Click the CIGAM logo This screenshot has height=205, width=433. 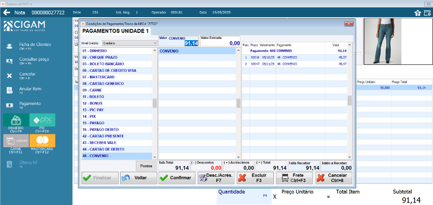[24, 25]
